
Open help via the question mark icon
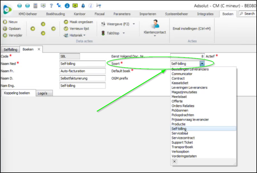(51, 6)
